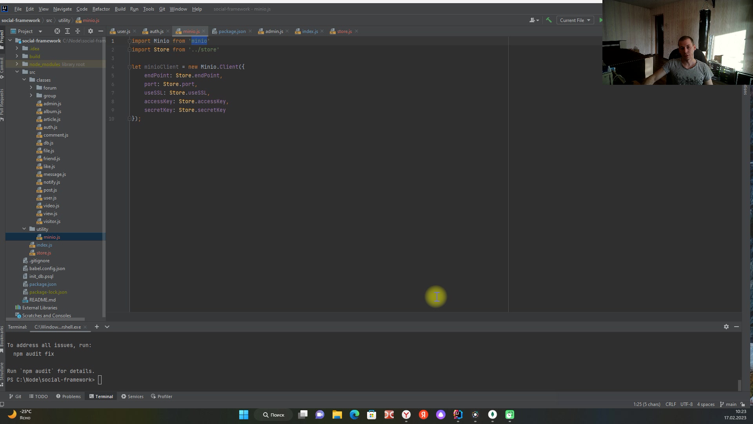Viewport: 753px width, 424px height.
Task: Click the Refactor menu in menu bar
Action: click(x=101, y=9)
